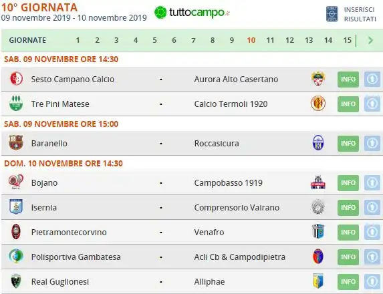Click the Venafro team crest
The width and height of the screenshot is (383, 294).
point(318,232)
